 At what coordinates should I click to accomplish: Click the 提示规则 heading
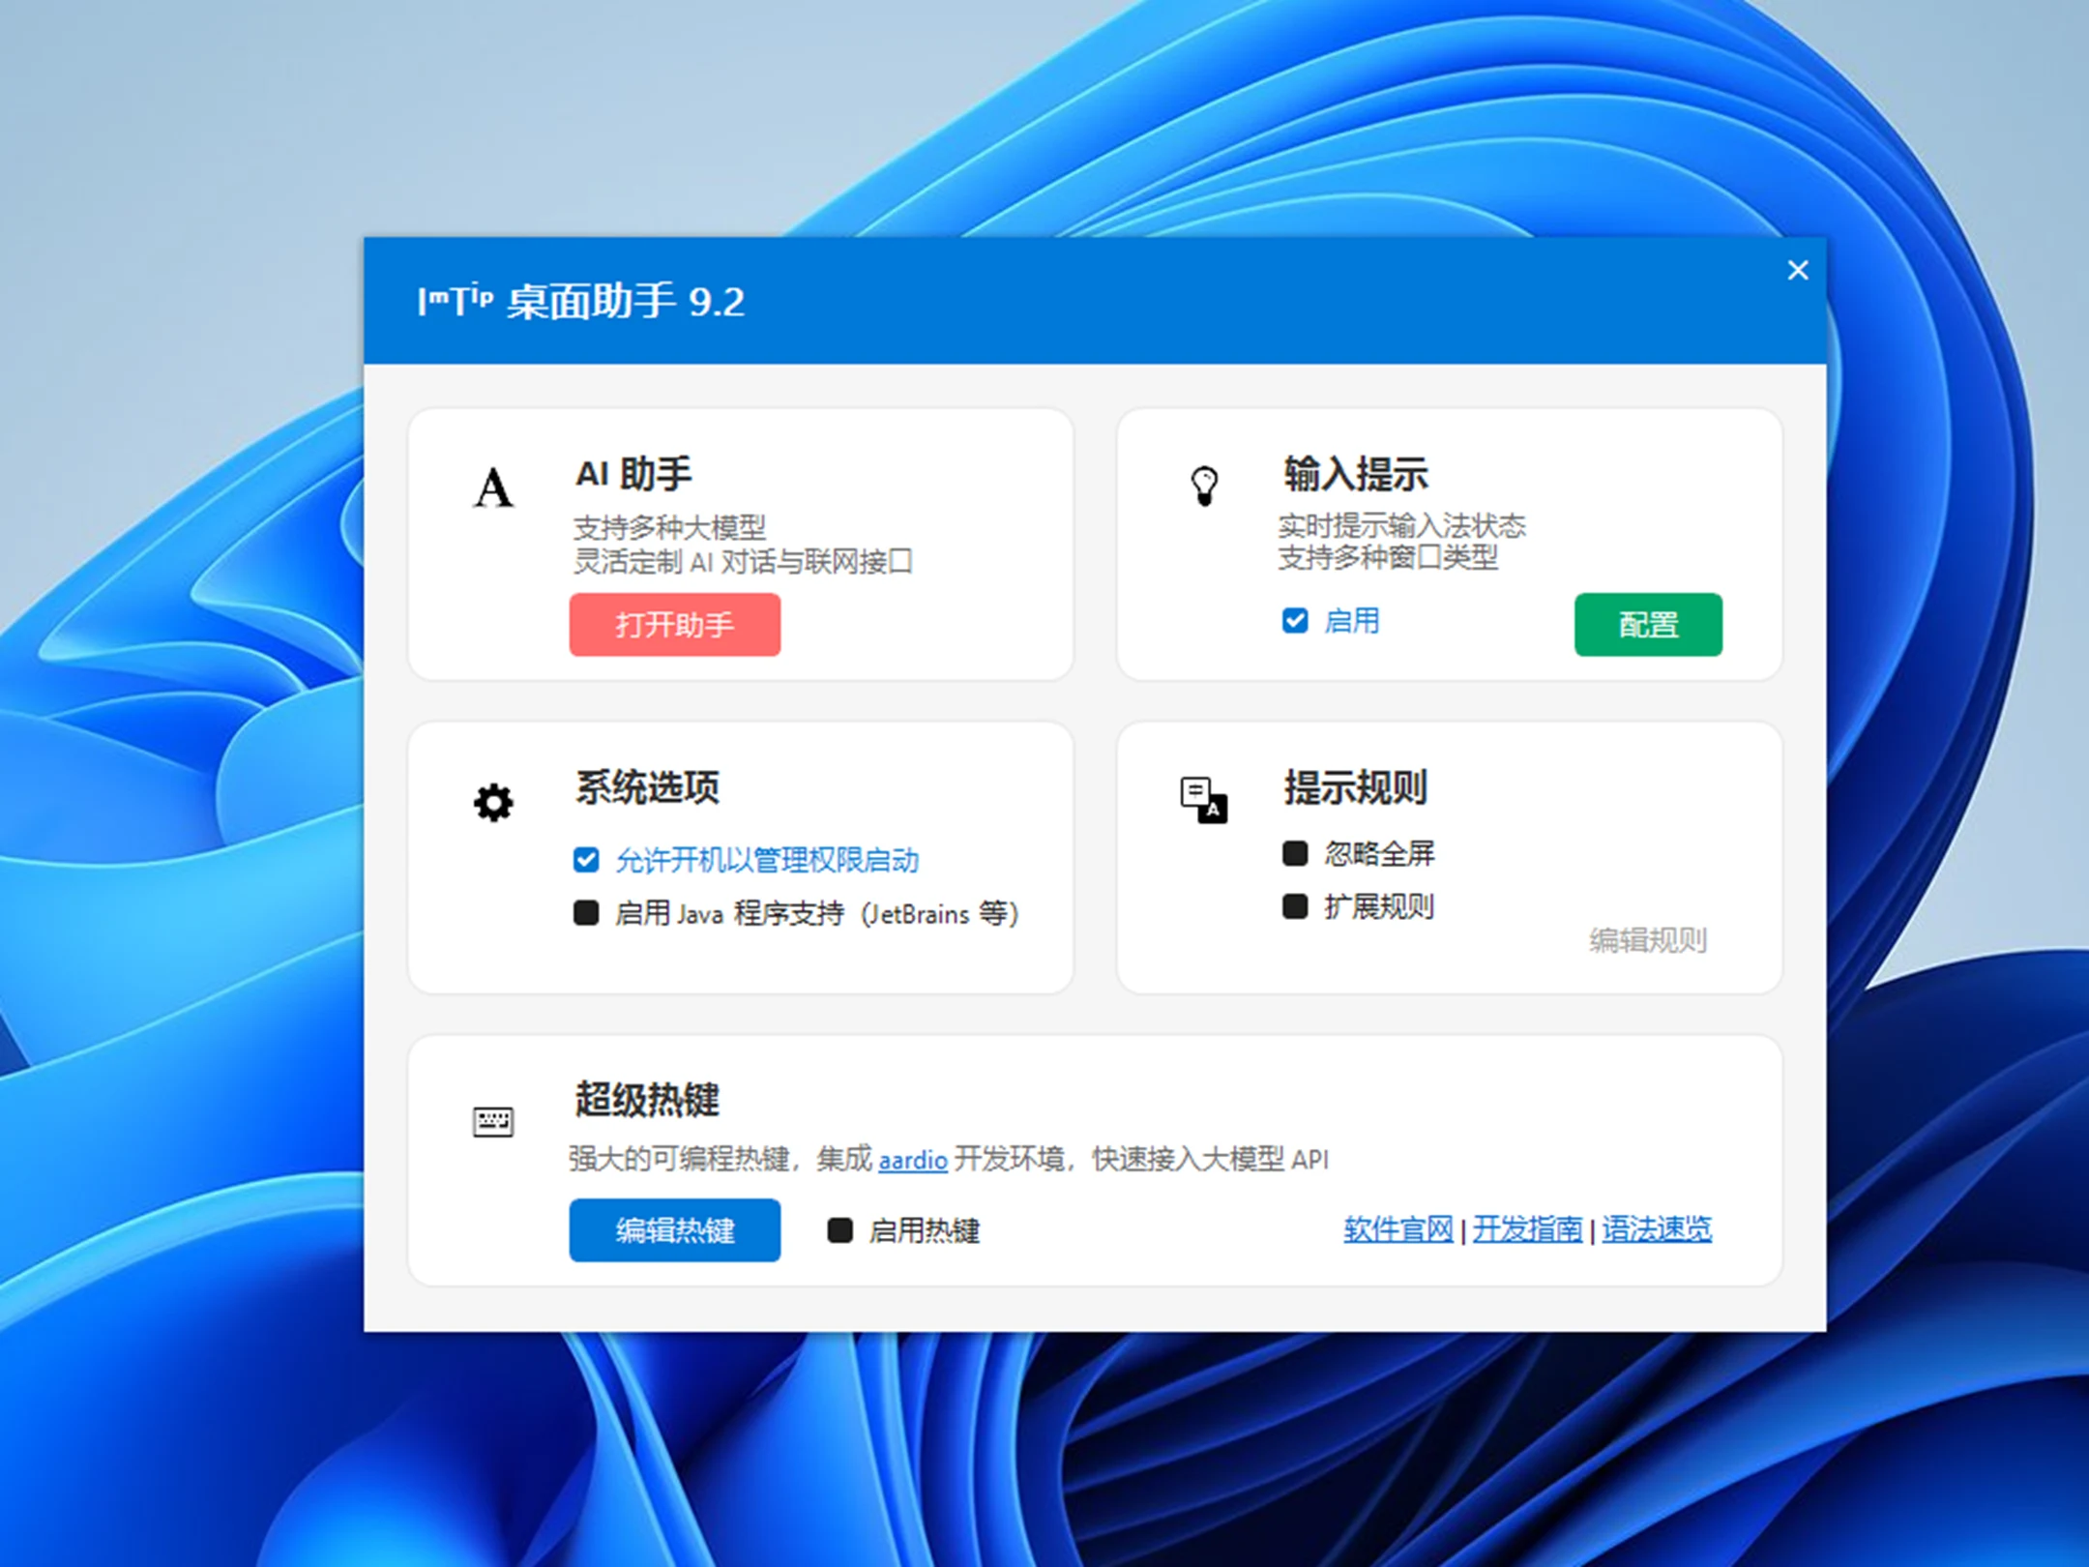1356,787
